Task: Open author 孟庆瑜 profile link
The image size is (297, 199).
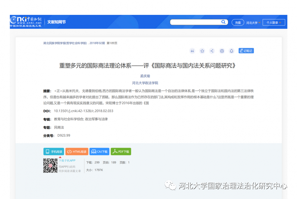Action: [x=145, y=76]
